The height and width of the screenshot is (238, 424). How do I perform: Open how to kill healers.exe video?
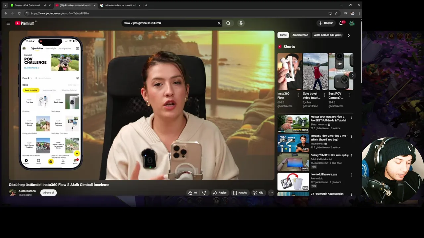324,175
